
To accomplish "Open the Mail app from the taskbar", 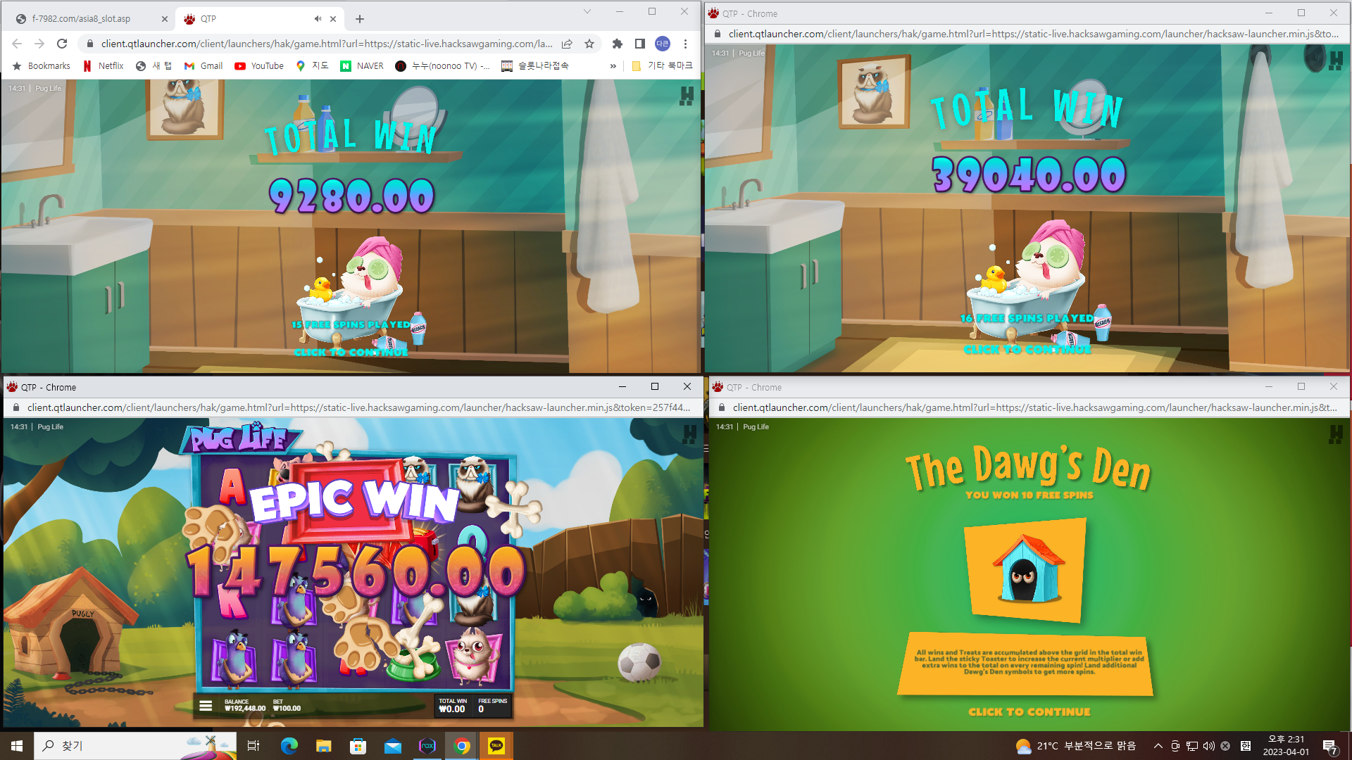I will coord(392,746).
